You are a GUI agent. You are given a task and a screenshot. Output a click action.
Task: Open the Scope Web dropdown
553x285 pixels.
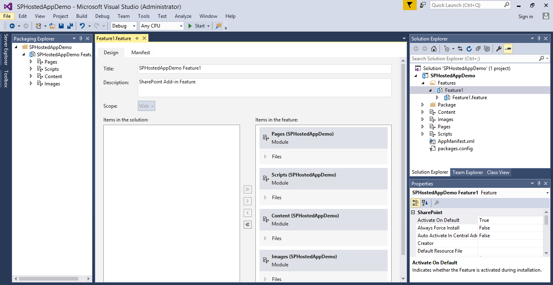[x=146, y=106]
